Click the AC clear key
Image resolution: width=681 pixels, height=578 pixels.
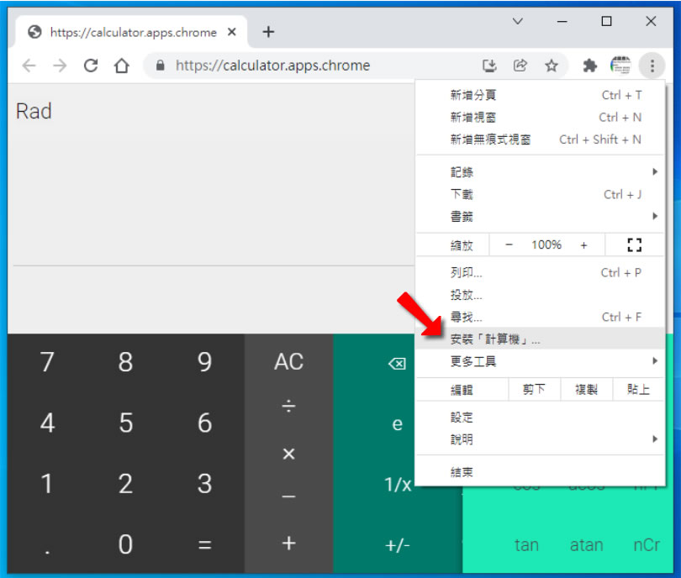289,362
